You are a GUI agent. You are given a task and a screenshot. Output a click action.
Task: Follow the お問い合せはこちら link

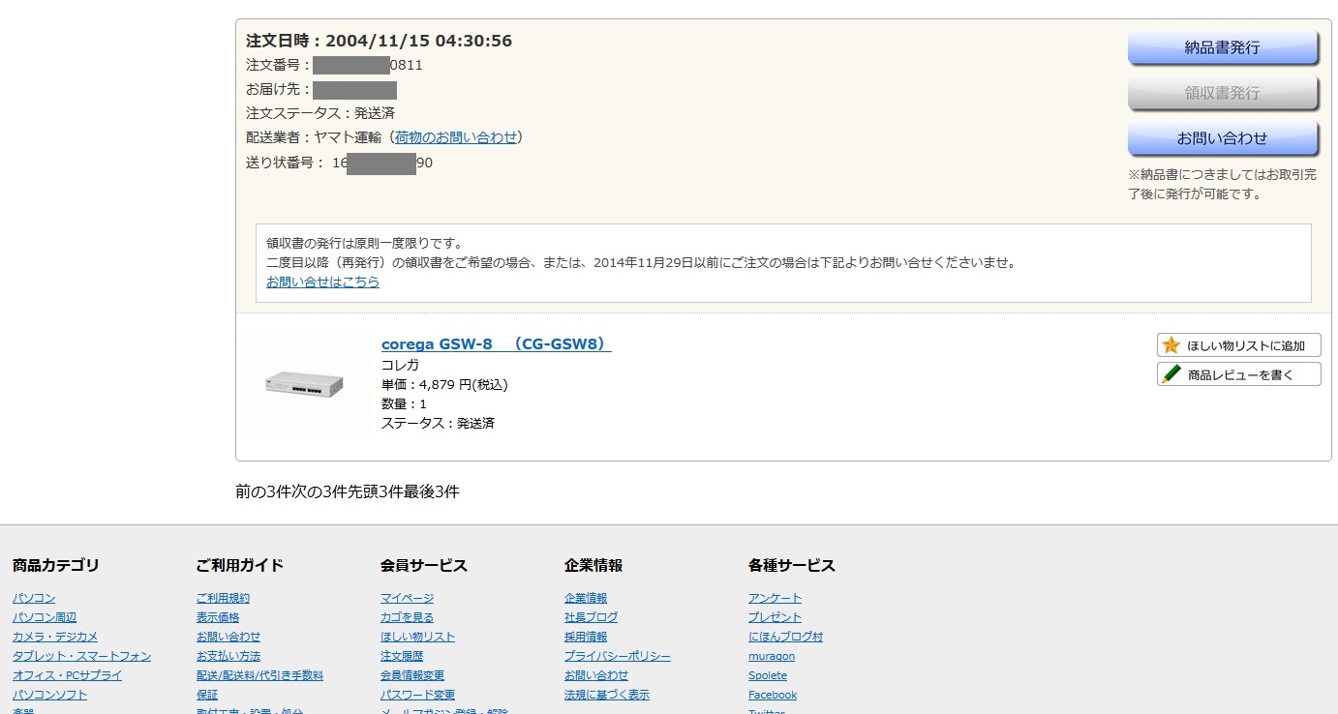322,282
